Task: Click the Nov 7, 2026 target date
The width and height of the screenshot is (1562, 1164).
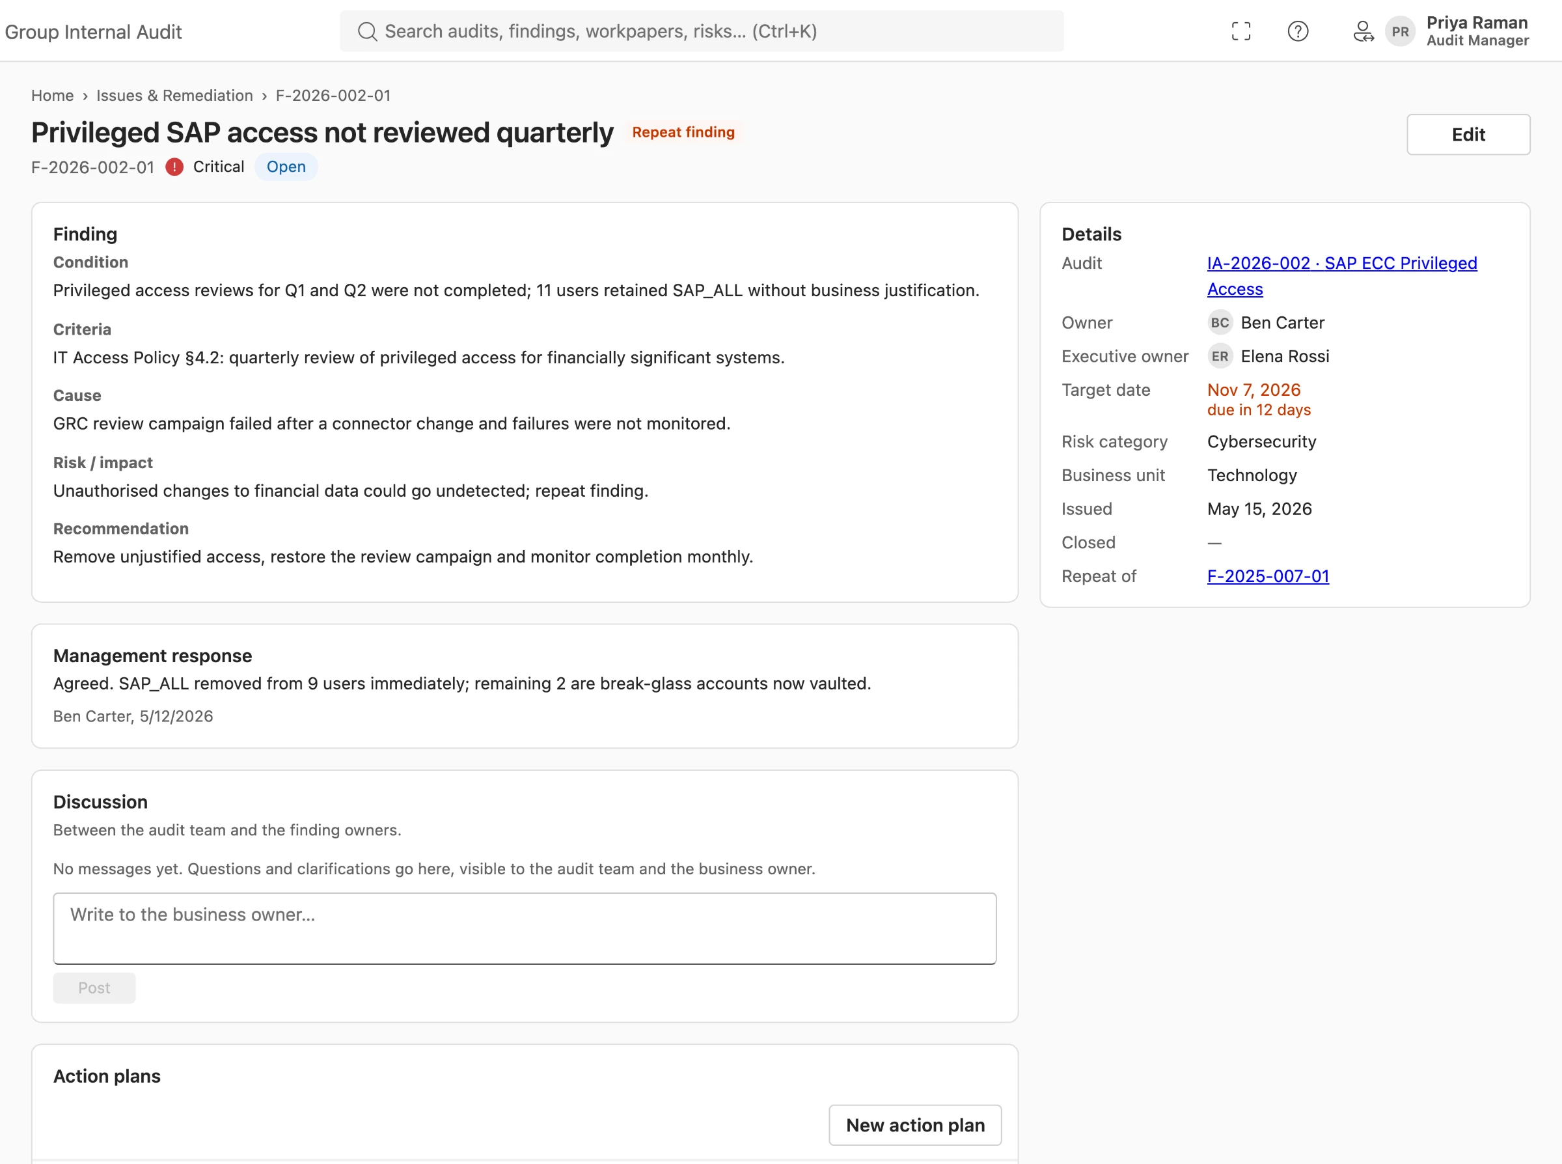Action: 1254,390
